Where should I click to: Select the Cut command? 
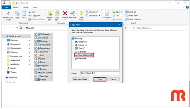pyautogui.click(x=32, y=12)
